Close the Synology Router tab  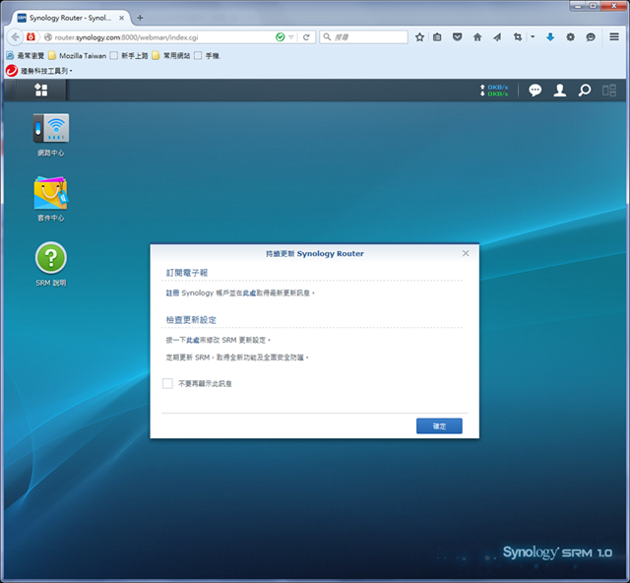121,18
